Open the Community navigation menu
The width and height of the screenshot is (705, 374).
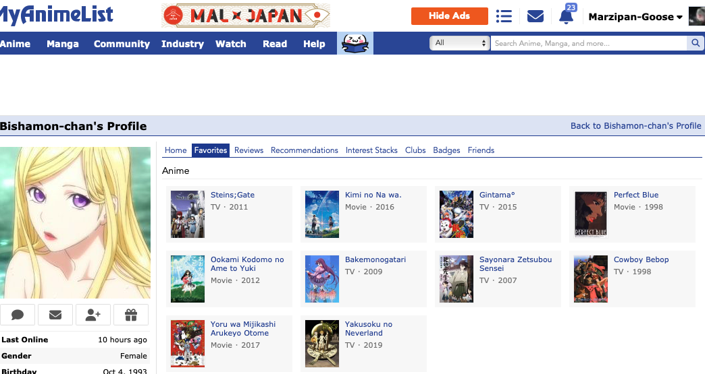(122, 44)
